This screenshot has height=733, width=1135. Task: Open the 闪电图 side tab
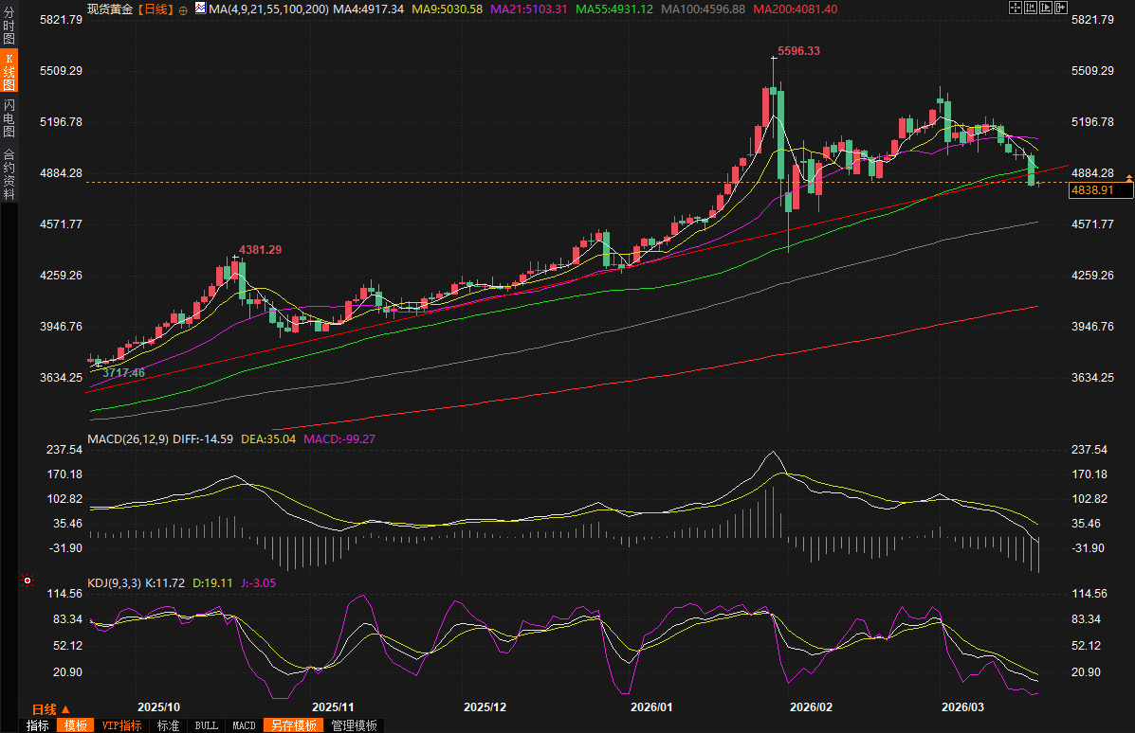tap(9, 117)
